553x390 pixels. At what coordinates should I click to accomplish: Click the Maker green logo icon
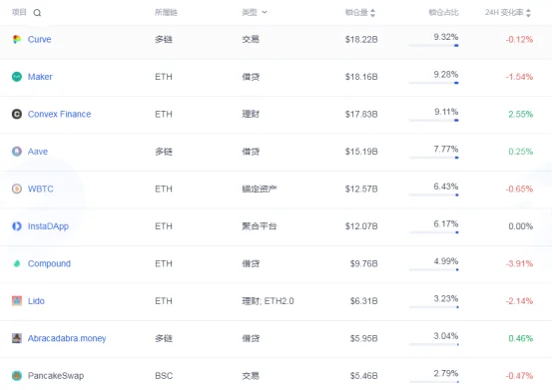(17, 77)
